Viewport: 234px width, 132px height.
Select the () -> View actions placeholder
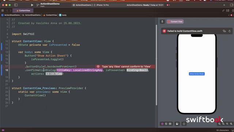click(54, 74)
